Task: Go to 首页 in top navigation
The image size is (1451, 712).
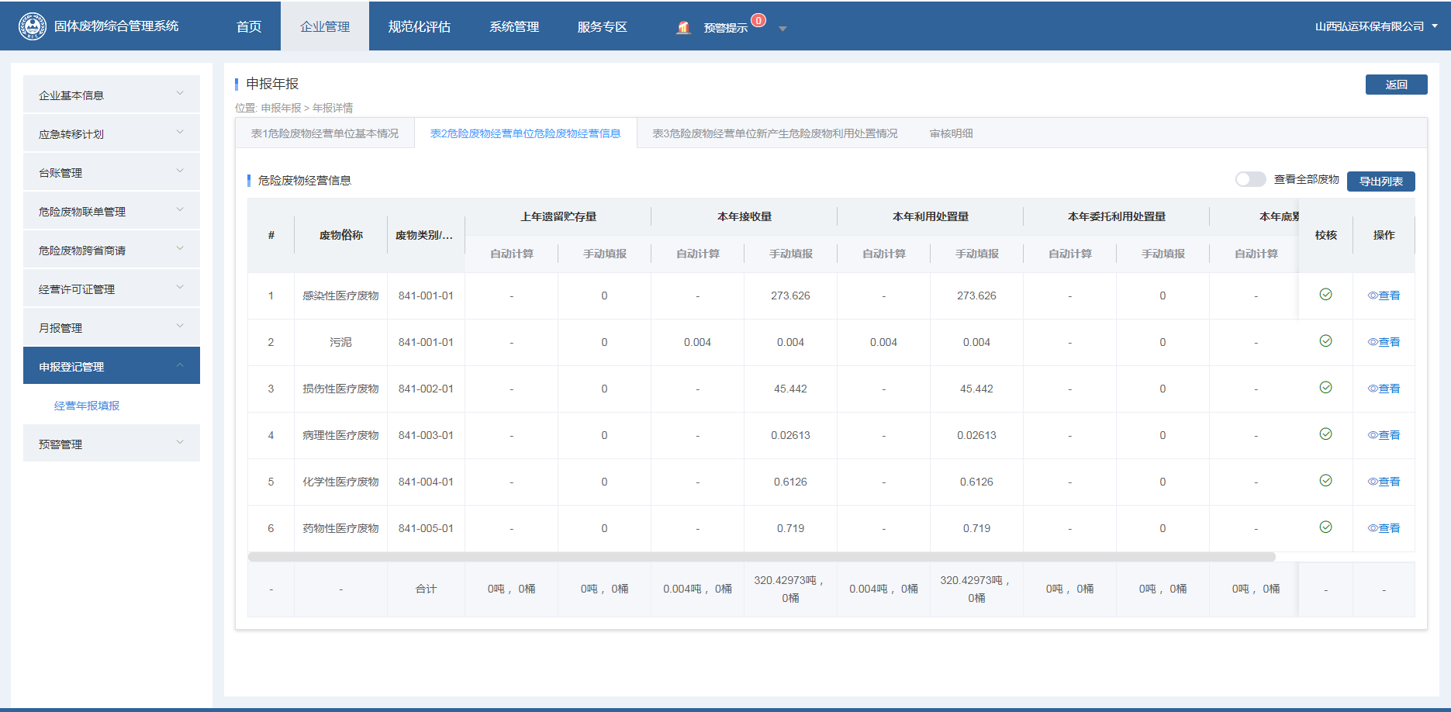Action: point(249,26)
